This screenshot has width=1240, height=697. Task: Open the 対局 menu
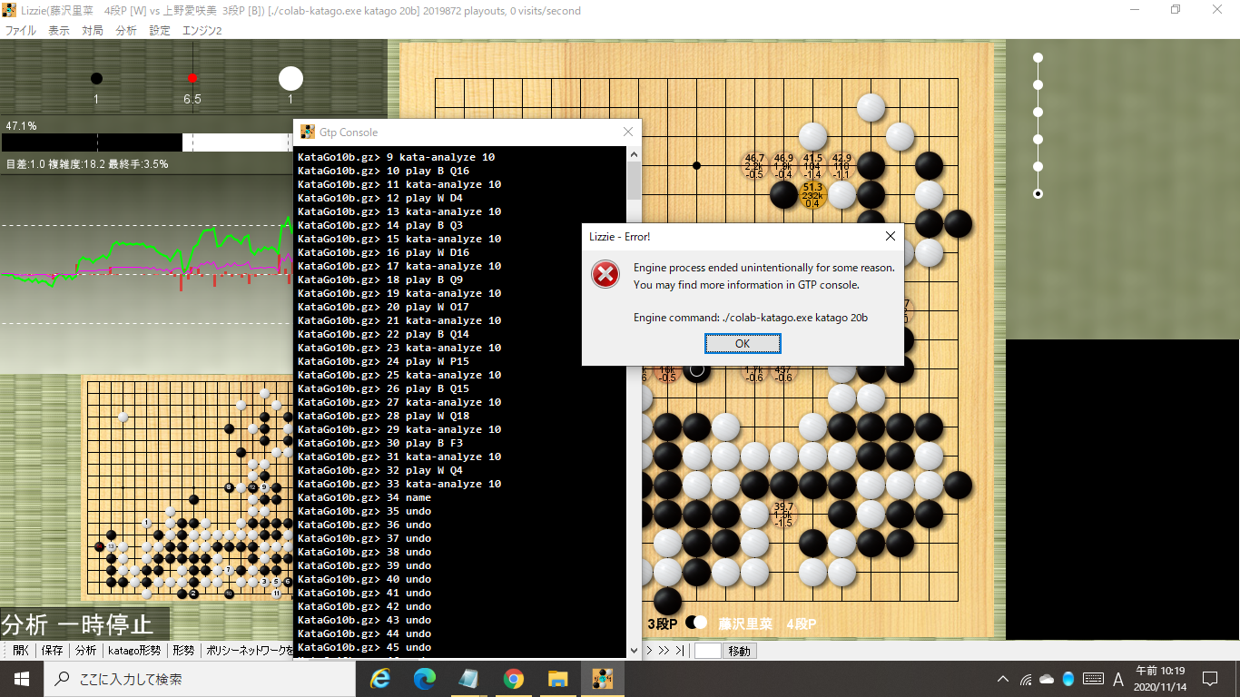coord(93,30)
